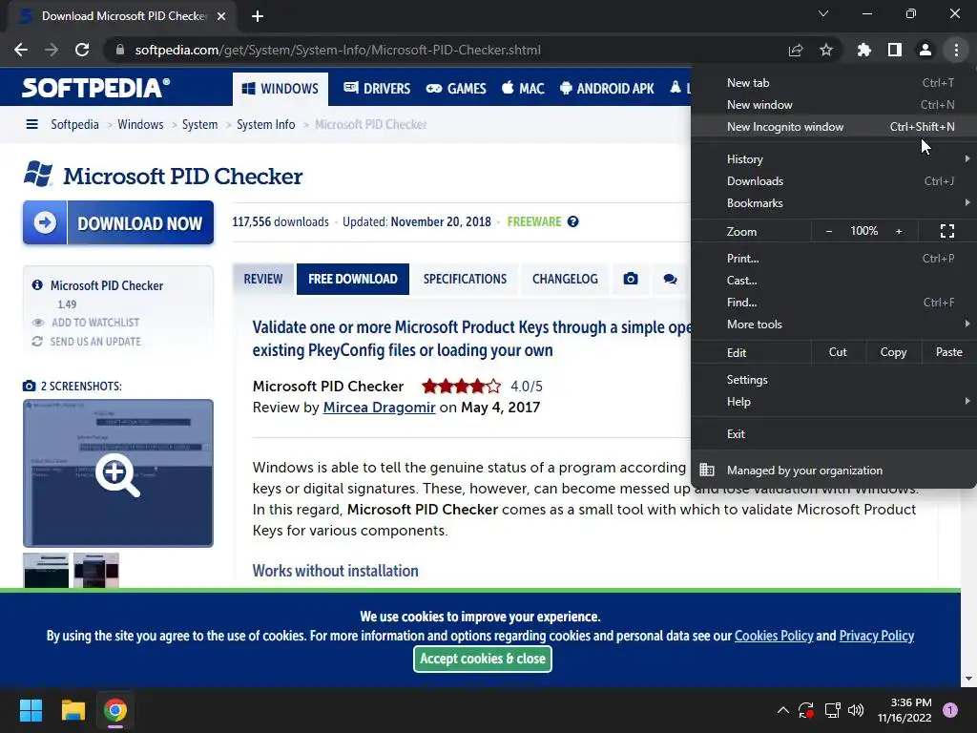The image size is (977, 733).
Task: Increase zoom with plus button
Action: [x=899, y=231]
